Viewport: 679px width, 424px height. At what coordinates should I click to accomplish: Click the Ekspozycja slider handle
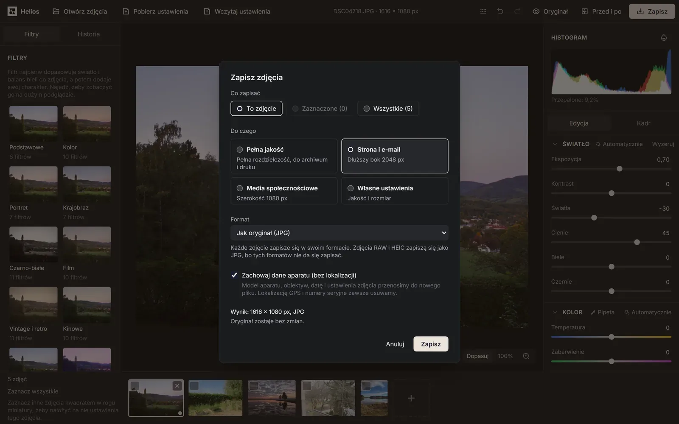pos(620,169)
